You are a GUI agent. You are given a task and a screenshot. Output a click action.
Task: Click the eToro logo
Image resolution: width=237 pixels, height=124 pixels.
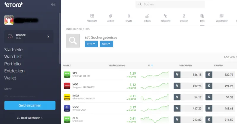pyautogui.click(x=13, y=4)
